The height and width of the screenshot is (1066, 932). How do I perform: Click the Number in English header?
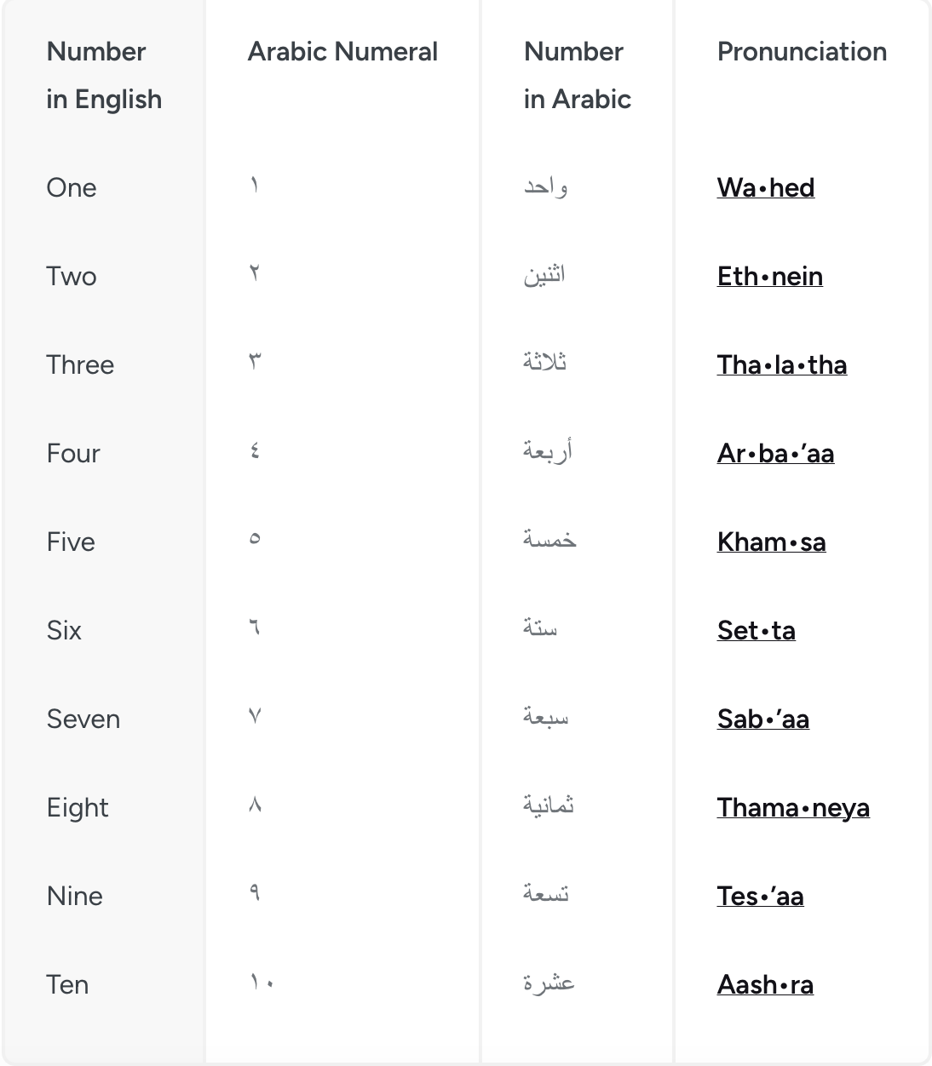coord(104,75)
